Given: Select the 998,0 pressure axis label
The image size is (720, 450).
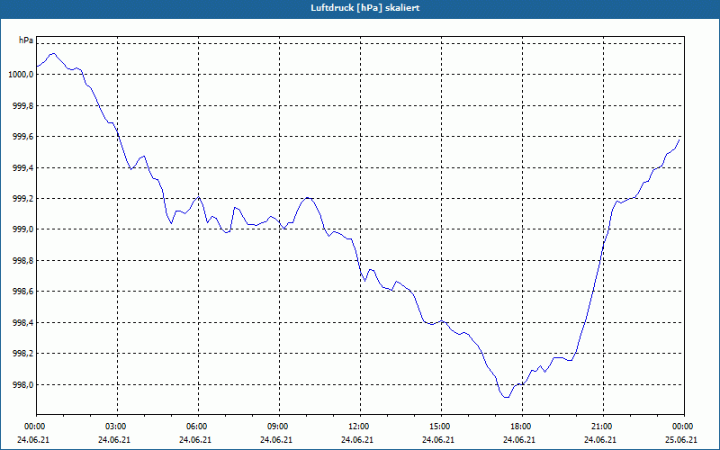Looking at the screenshot, I should (23, 385).
